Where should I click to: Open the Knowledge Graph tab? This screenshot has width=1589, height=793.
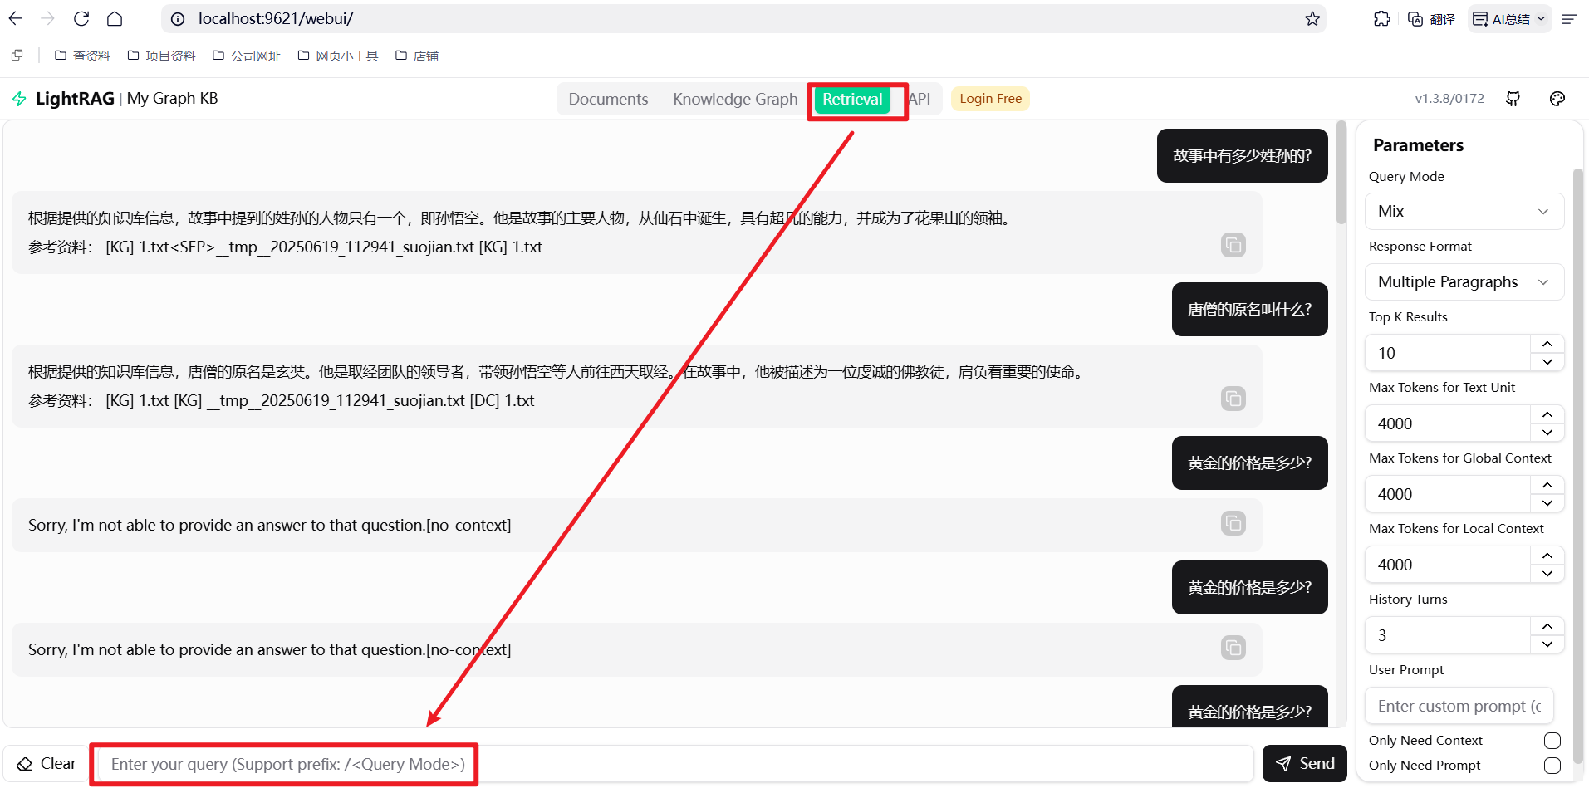(x=734, y=98)
